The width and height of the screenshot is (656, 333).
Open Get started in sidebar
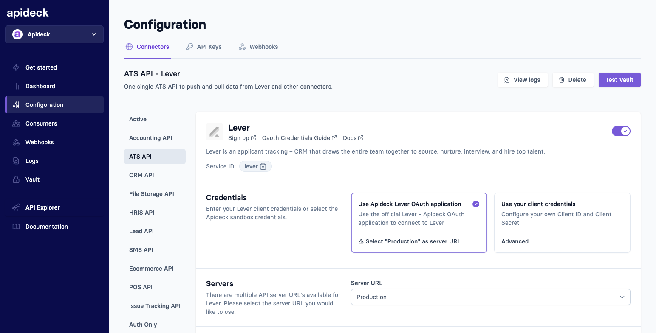pos(54,67)
